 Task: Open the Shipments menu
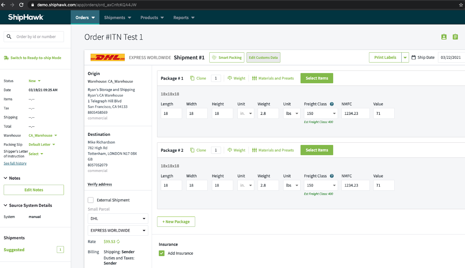coord(117,17)
